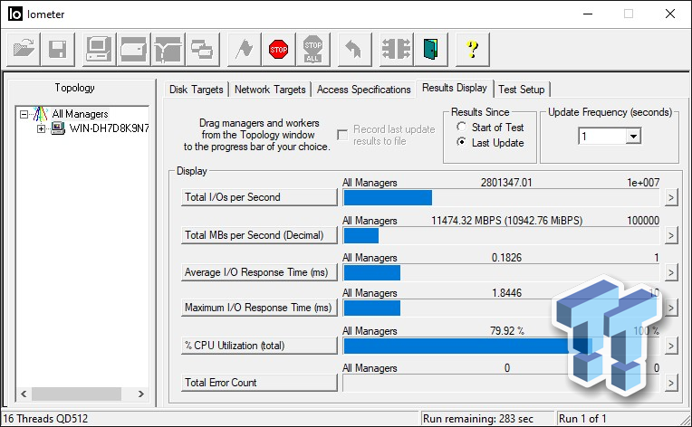Click 2801347.01 IOPS value
The height and width of the screenshot is (427, 692).
click(x=506, y=183)
